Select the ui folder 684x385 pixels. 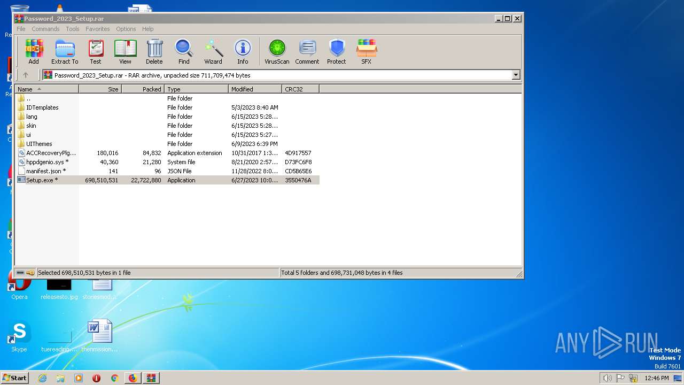[x=167, y=135]
